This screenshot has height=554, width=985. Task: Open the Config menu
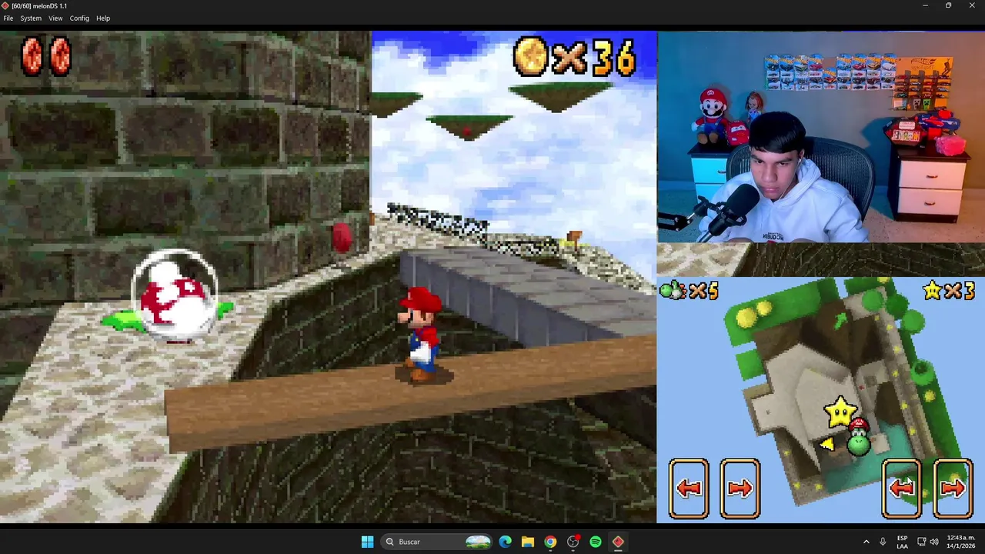point(79,18)
